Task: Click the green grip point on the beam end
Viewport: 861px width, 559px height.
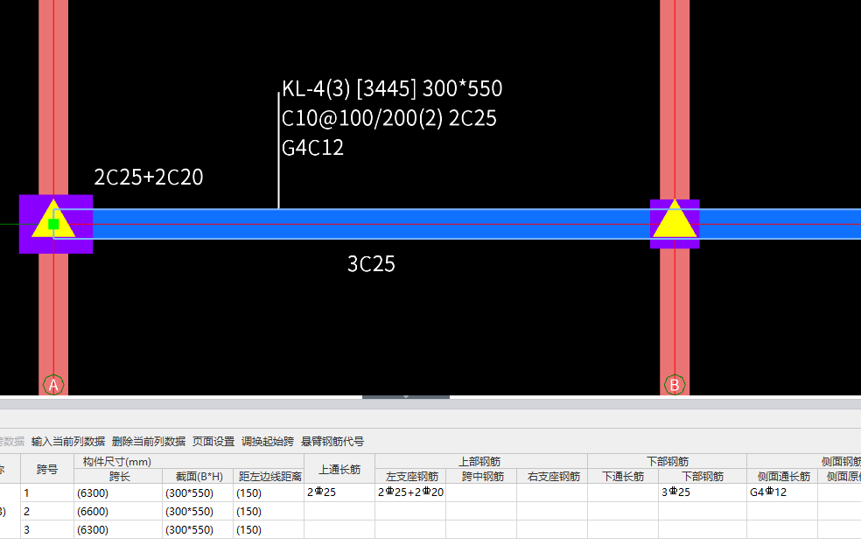Action: tap(54, 224)
